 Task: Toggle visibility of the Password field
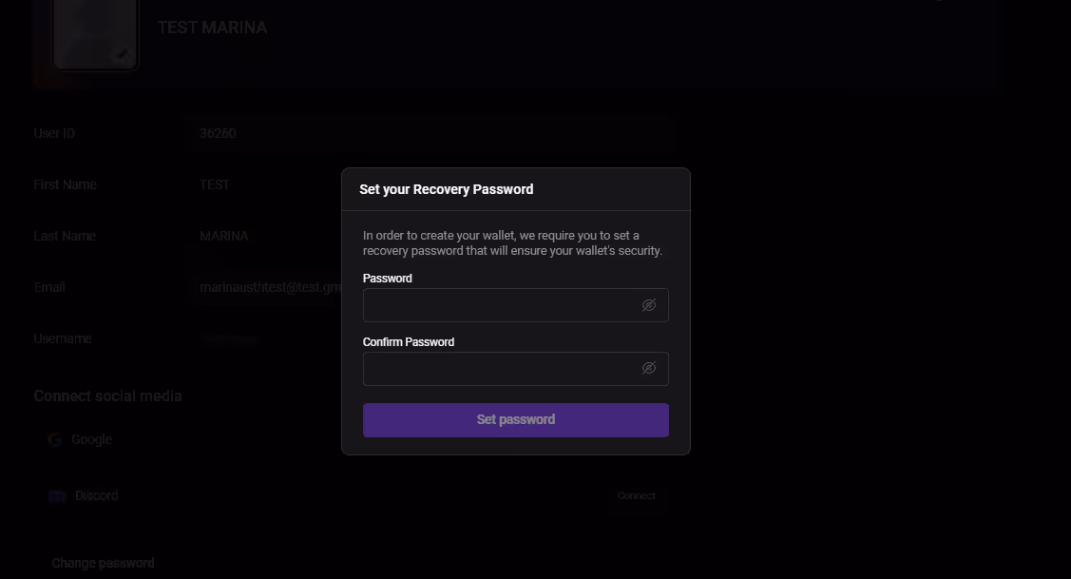[x=649, y=304]
